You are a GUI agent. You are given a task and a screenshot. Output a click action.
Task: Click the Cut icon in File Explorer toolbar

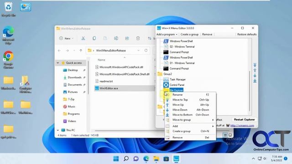pyautogui.click(x=83, y=38)
